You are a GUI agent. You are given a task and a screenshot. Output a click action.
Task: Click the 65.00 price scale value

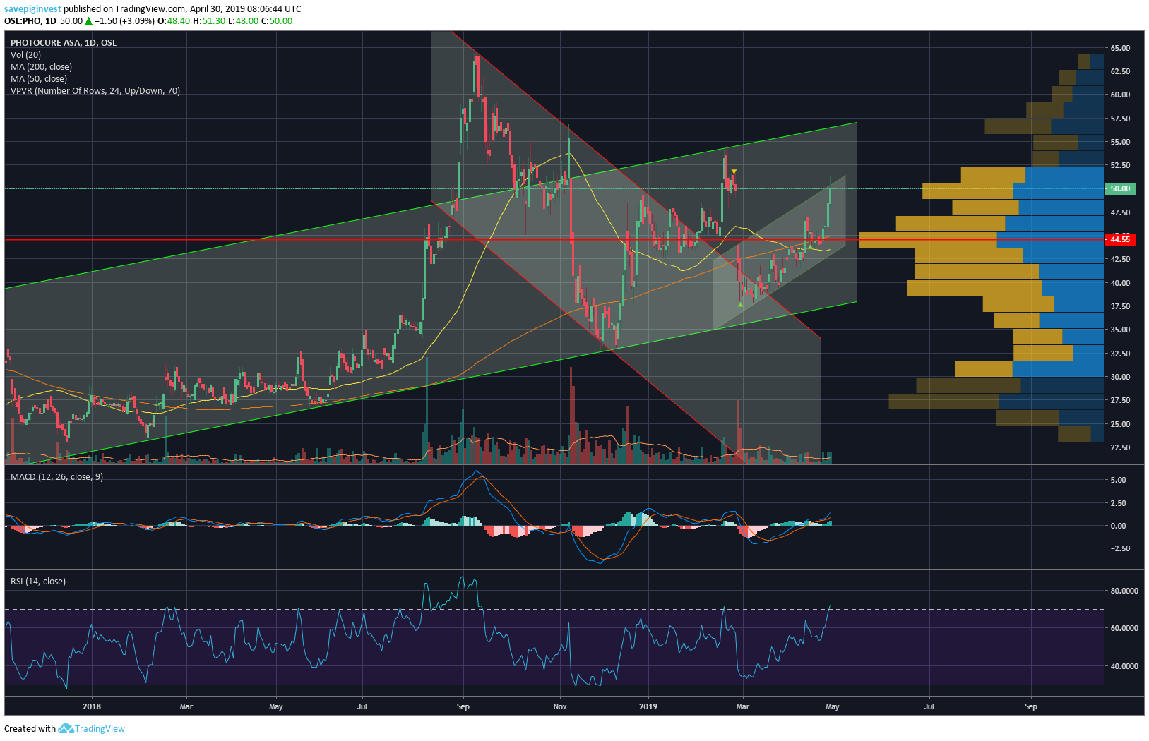click(1120, 48)
